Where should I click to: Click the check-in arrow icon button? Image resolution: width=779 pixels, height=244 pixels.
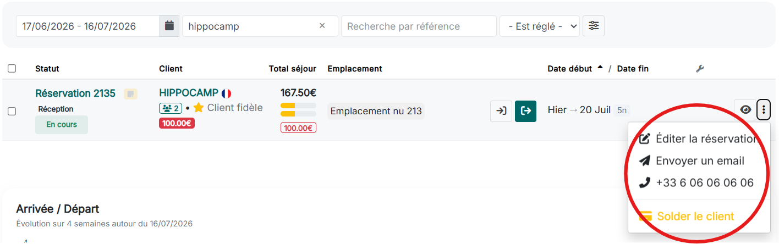coord(501,111)
